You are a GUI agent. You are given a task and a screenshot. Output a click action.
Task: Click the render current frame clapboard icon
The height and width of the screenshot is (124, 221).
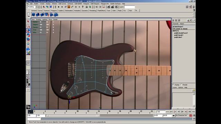tap(109, 7)
